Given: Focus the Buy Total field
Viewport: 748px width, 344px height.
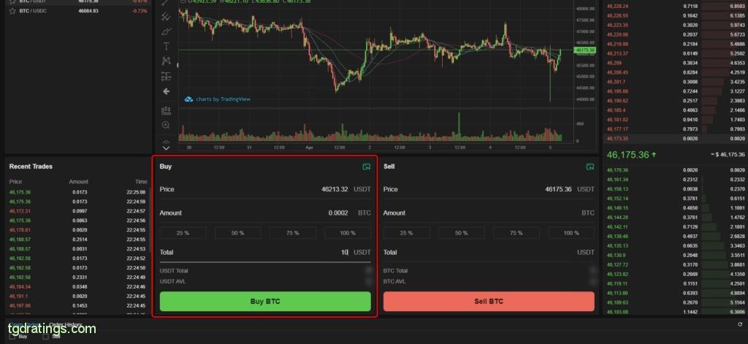Looking at the screenshot, I should coord(265,253).
